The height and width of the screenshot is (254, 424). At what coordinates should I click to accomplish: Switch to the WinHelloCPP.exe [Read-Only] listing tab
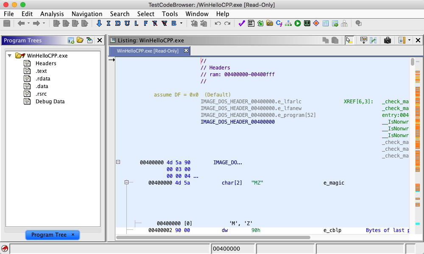point(148,51)
